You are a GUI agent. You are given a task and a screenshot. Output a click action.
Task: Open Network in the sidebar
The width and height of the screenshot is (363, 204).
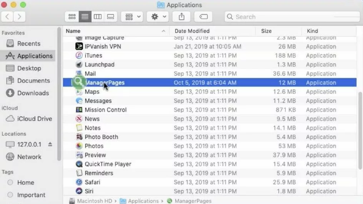click(x=28, y=157)
